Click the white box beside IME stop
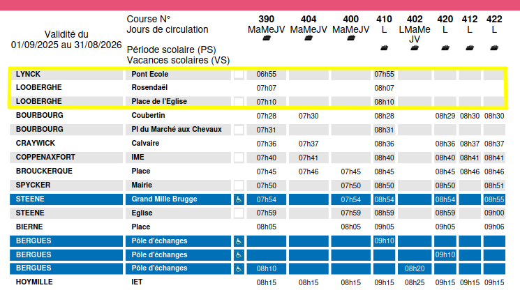This screenshot has width=520, height=297. 239,158
